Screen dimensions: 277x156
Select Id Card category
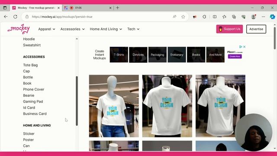click(x=29, y=107)
